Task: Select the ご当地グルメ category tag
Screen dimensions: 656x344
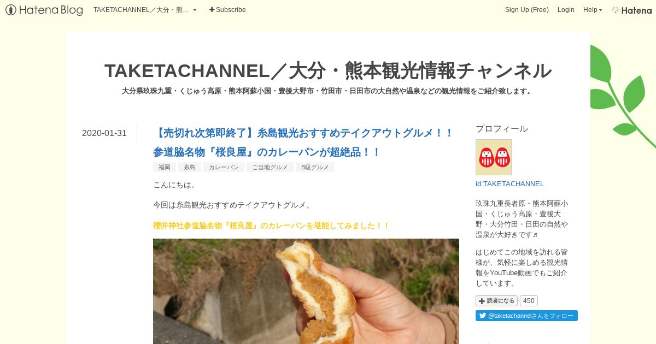Action: click(x=270, y=167)
